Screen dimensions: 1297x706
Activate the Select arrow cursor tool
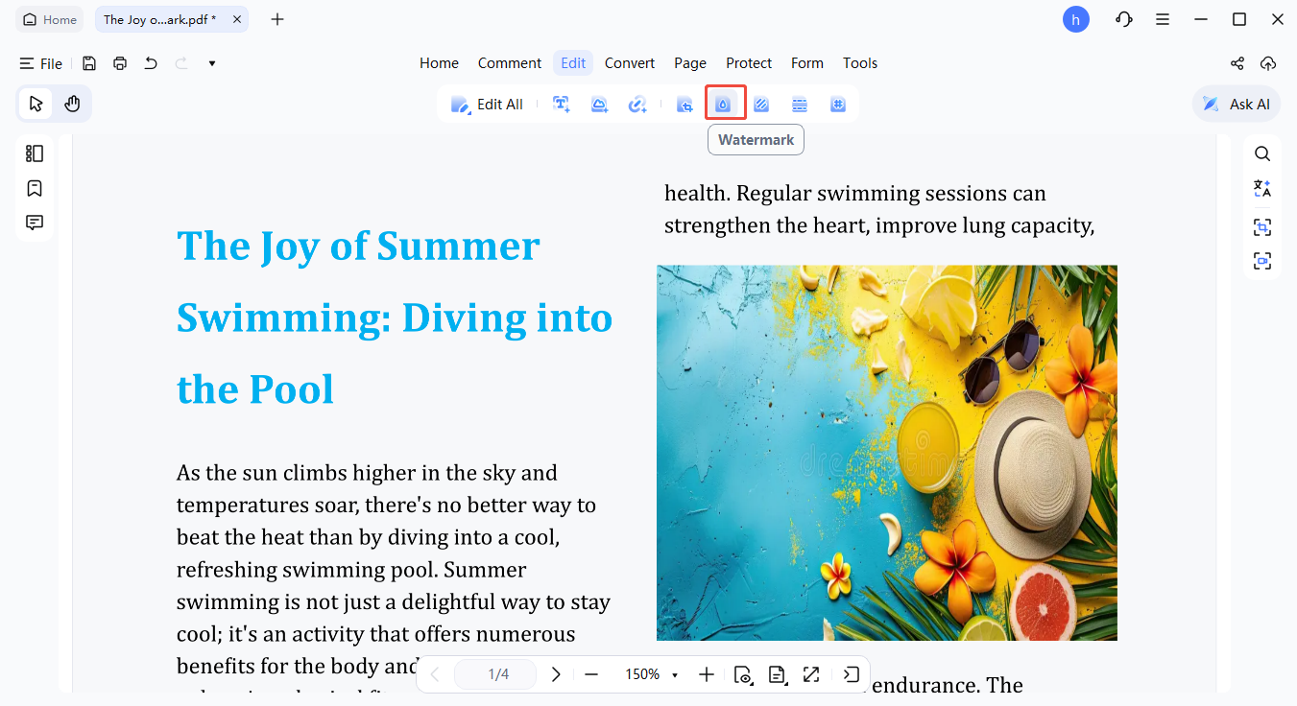36,104
